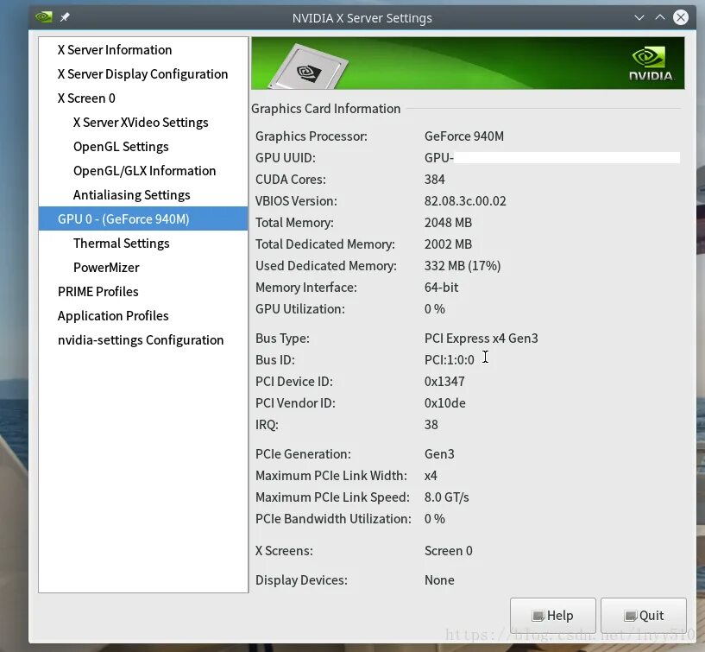This screenshot has width=705, height=652.
Task: Toggle the pin window icon in the title bar
Action: (65, 17)
